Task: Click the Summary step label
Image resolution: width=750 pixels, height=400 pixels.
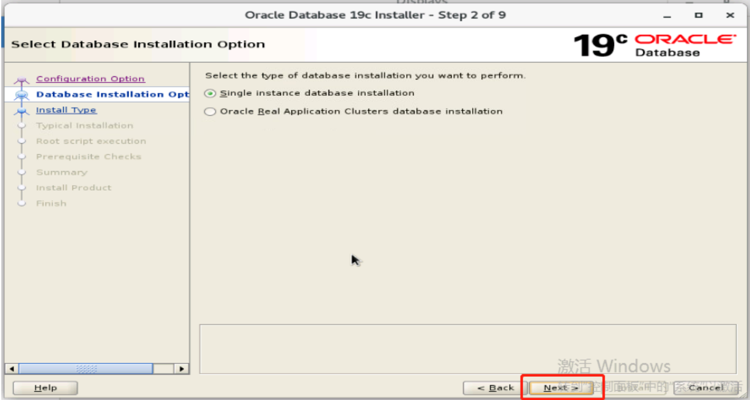Action: pyautogui.click(x=62, y=172)
